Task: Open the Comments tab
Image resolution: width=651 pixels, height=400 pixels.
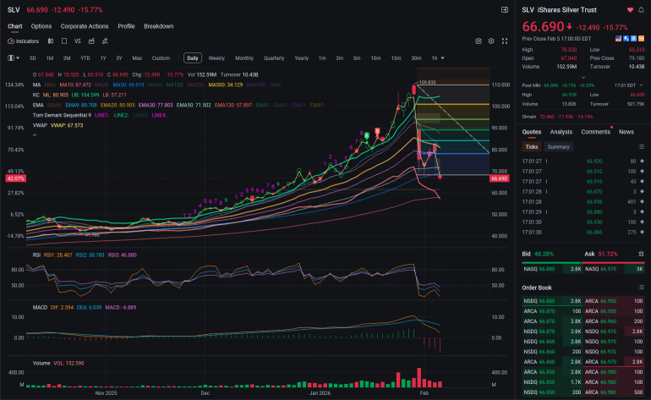Action: [595, 132]
